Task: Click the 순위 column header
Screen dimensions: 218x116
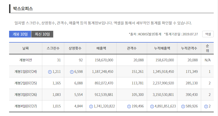Action: [x=207, y=48]
